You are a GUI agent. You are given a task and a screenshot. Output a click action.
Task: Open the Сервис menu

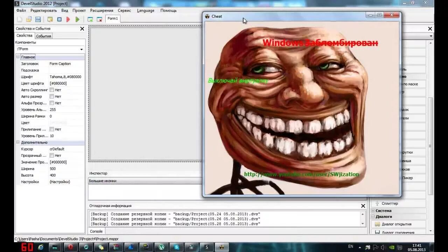(x=124, y=10)
